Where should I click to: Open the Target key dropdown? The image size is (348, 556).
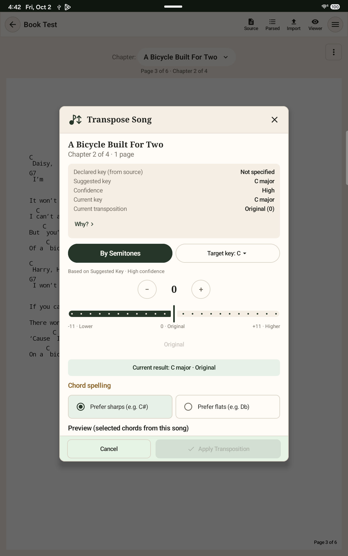tap(228, 253)
